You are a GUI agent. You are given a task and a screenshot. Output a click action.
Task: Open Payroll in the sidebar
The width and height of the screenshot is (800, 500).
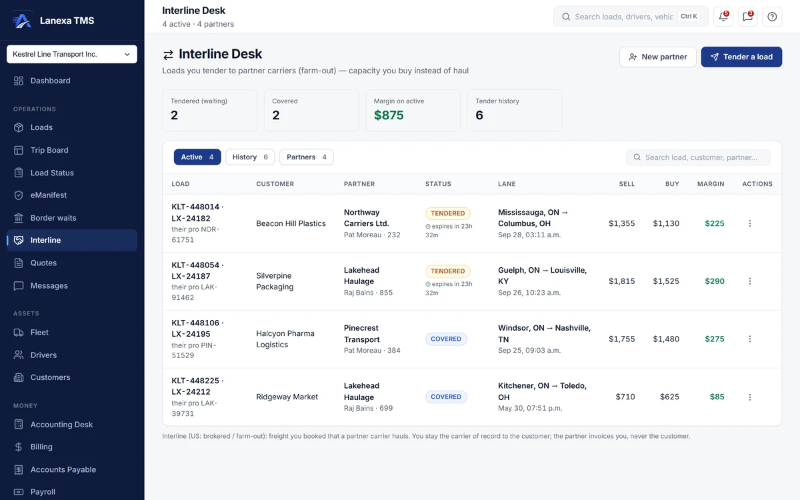click(x=72, y=492)
